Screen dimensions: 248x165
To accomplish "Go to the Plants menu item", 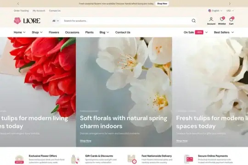I will (x=90, y=32).
